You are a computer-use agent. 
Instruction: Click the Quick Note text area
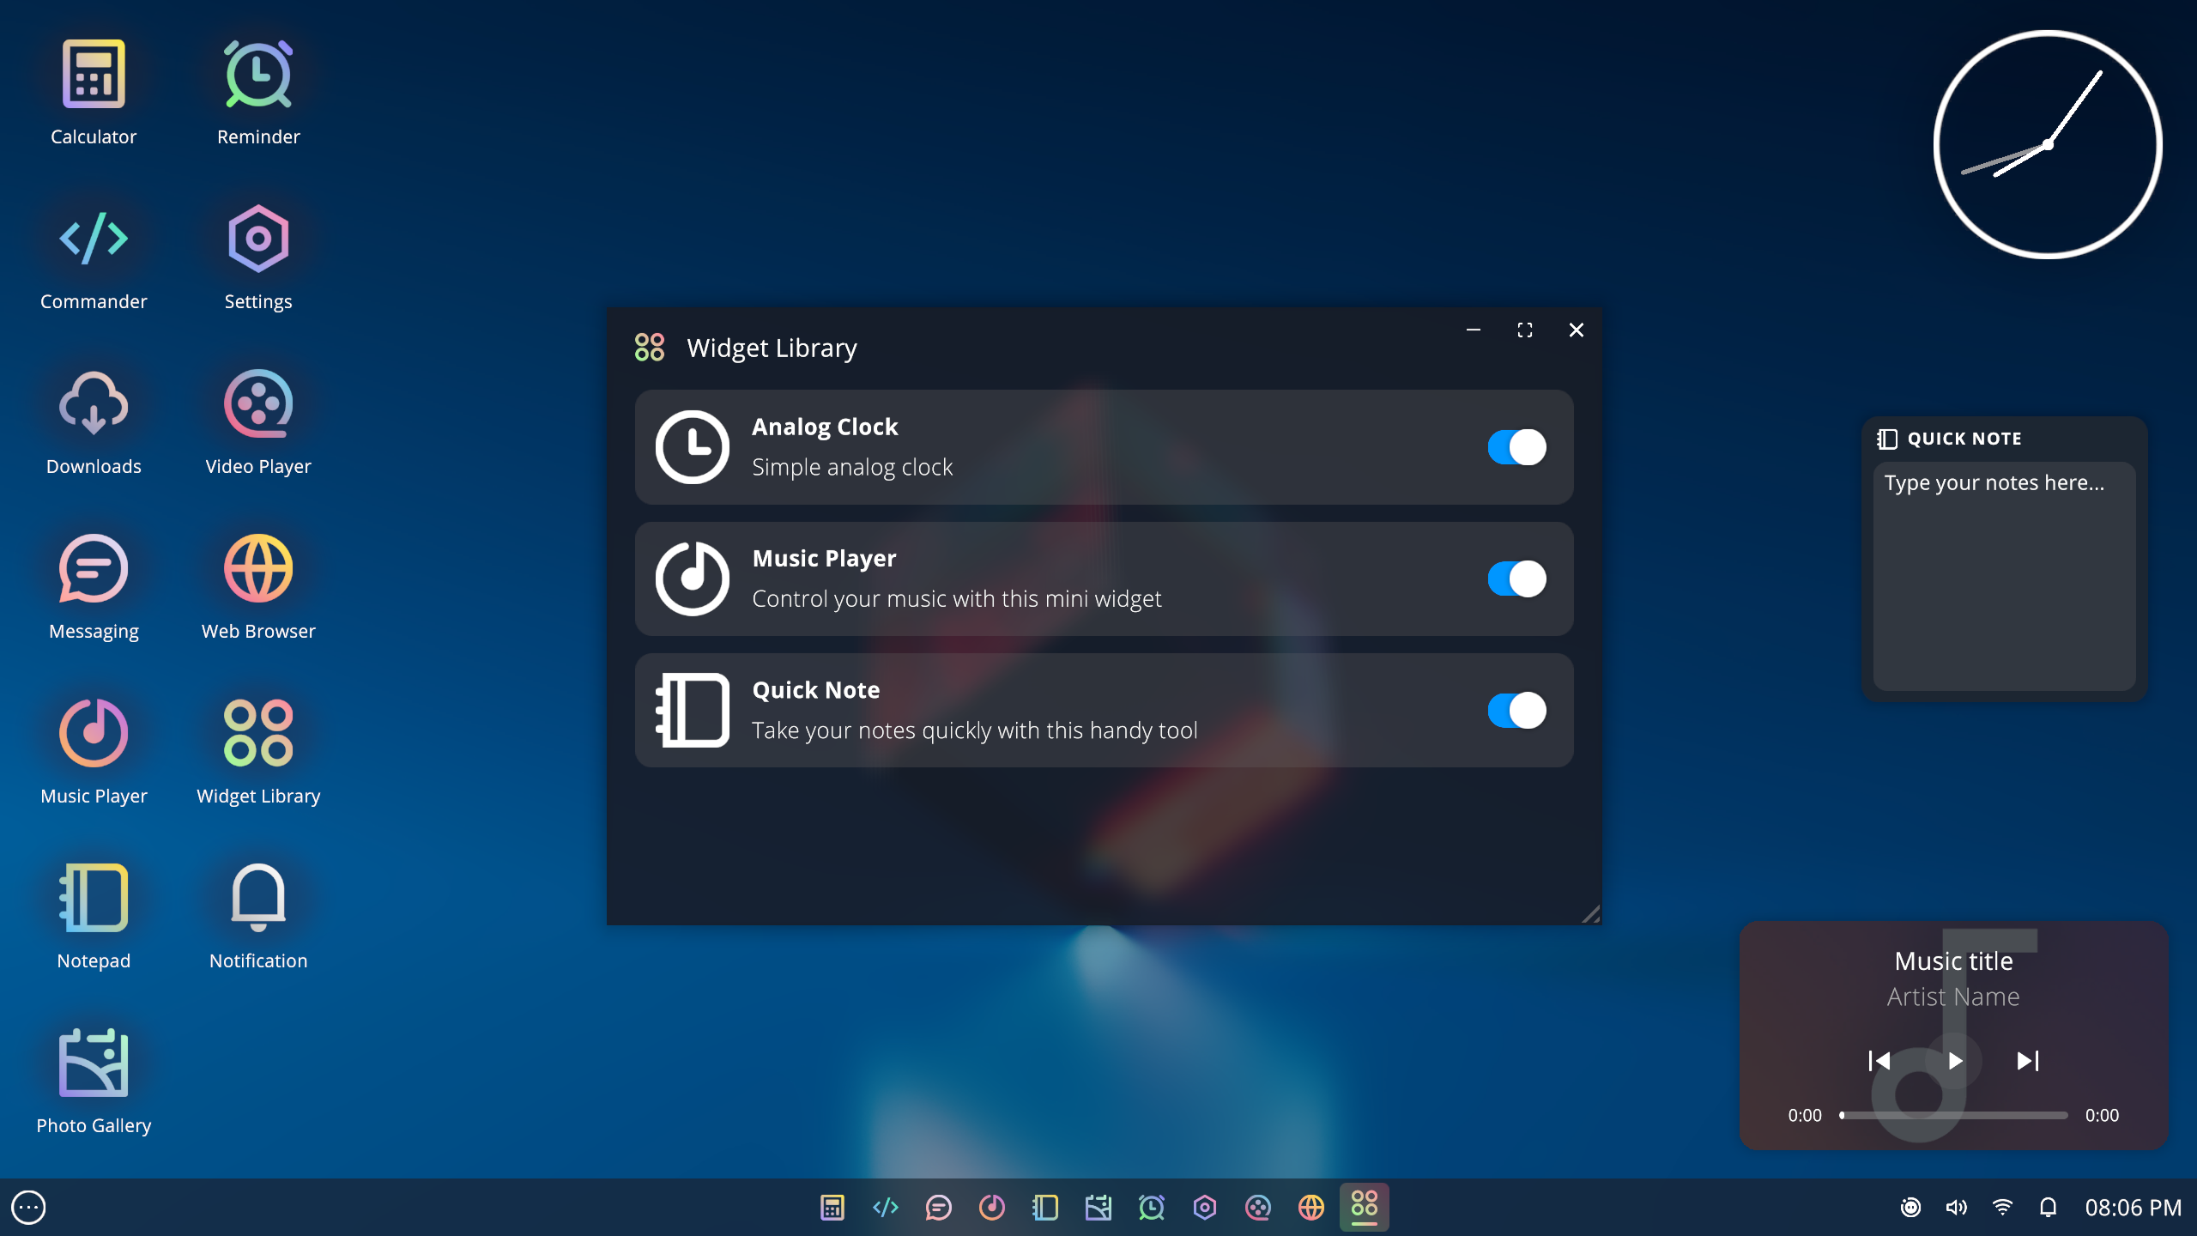(2004, 577)
